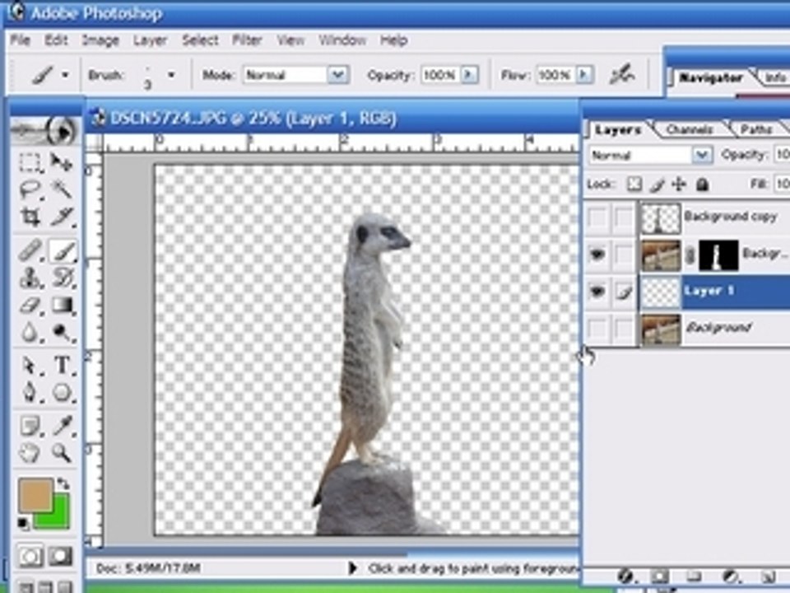The height and width of the screenshot is (593, 790).
Task: Select the Dodge tool
Action: click(x=62, y=332)
